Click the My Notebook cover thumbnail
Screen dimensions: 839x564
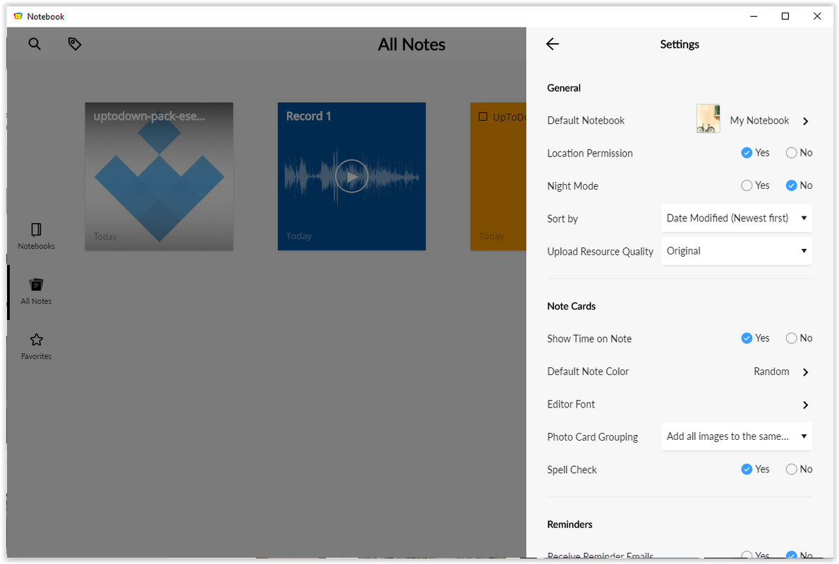coord(708,118)
